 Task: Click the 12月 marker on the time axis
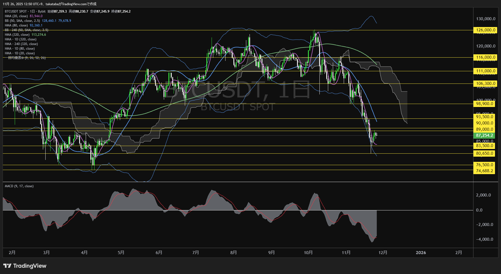tap(383, 253)
